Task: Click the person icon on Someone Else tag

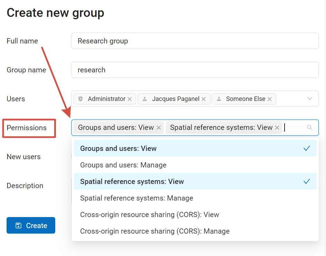Action: click(x=219, y=99)
